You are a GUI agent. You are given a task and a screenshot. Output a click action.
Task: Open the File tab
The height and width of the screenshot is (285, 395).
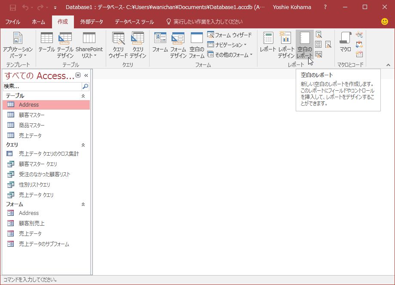12,21
